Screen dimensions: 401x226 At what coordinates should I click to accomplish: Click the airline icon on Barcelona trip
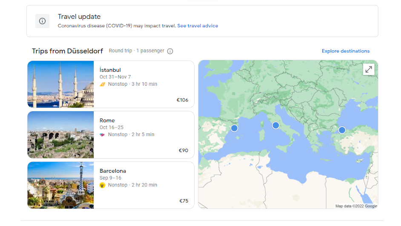[102, 185]
